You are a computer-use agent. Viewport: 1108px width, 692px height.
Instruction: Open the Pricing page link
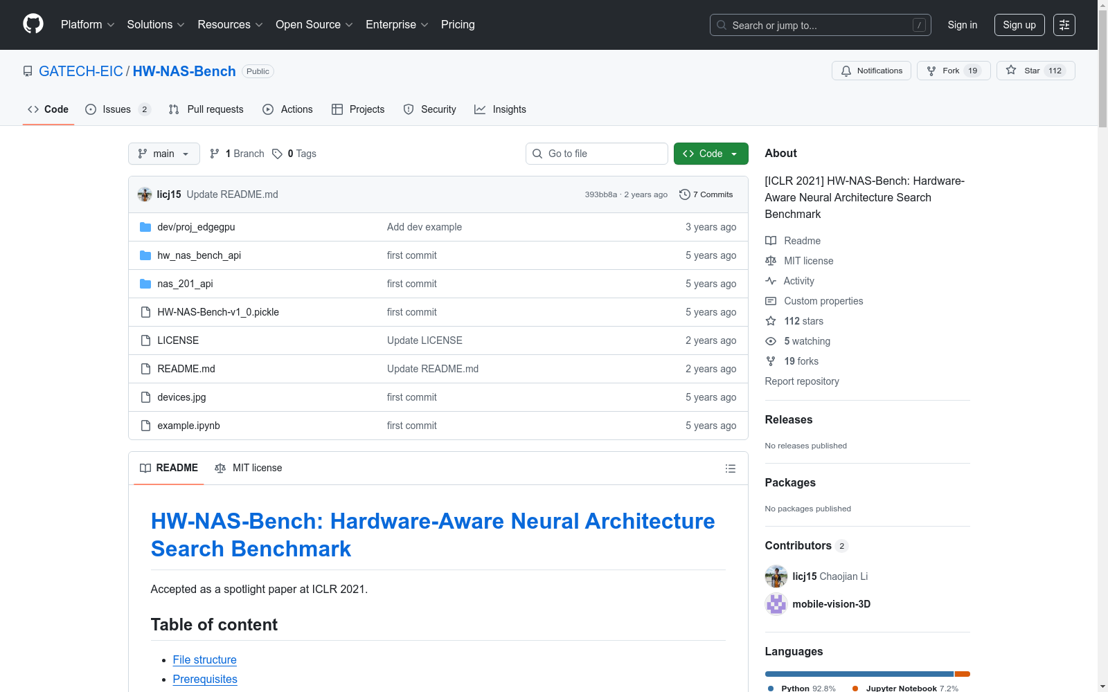[458, 25]
